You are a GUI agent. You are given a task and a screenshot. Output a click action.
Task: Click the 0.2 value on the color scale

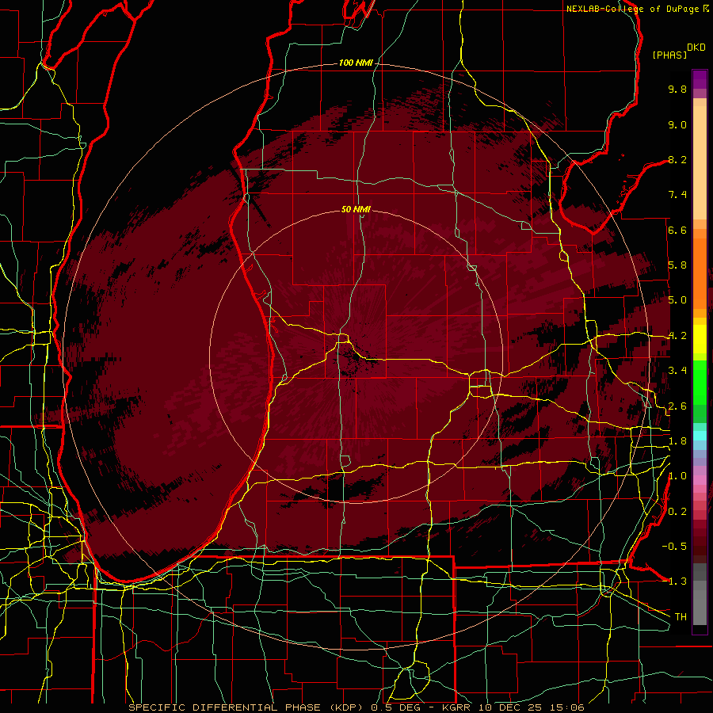point(677,512)
